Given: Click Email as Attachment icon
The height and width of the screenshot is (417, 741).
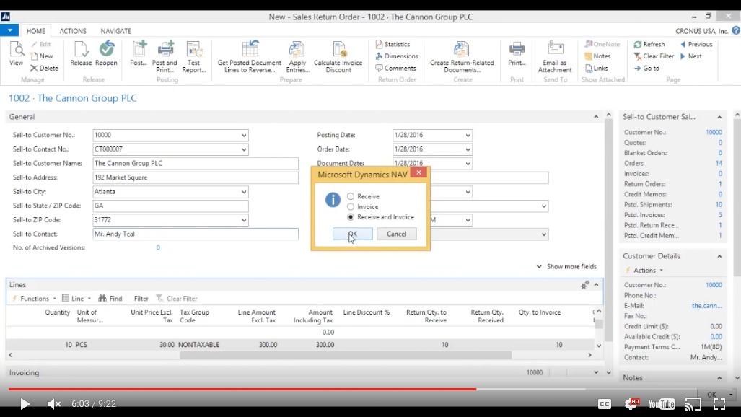Looking at the screenshot, I should pyautogui.click(x=555, y=57).
